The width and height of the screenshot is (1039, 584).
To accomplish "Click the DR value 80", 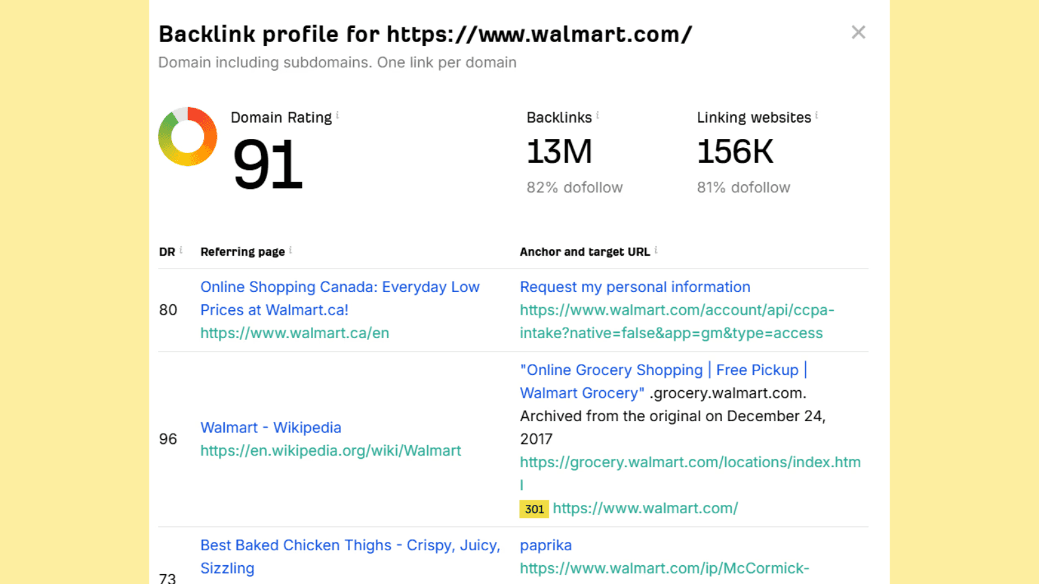I will (168, 310).
